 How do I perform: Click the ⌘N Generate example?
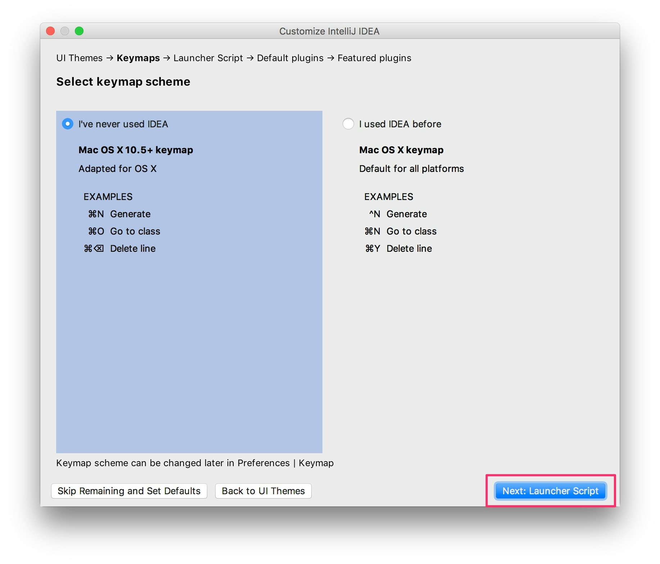pos(119,214)
